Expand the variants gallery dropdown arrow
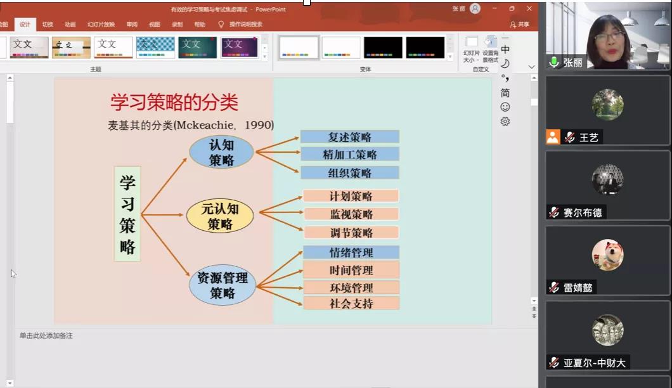Screen dimensions: 672x388 pyautogui.click(x=450, y=56)
